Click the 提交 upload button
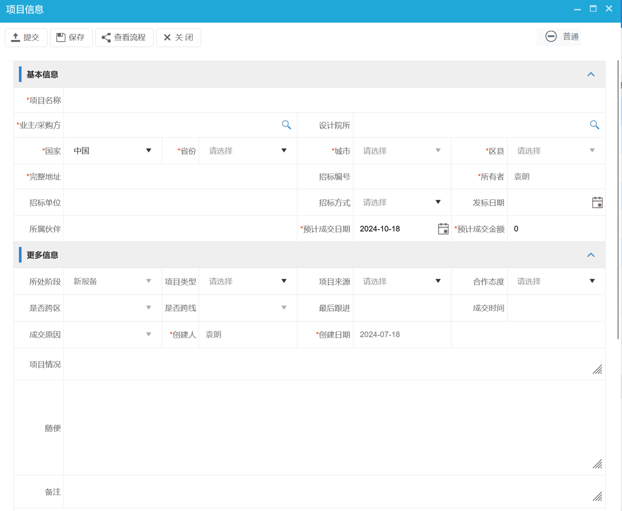 (26, 37)
